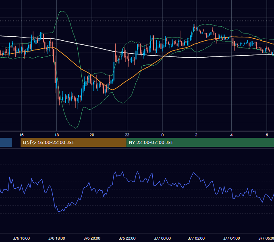The height and width of the screenshot is (242, 274).
Task: Click the 3/6 16:00 date label
Action: click(21, 238)
